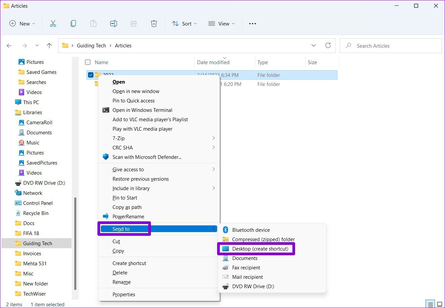Click Articles in the address breadcrumb
The height and width of the screenshot is (308, 445).
tap(123, 46)
